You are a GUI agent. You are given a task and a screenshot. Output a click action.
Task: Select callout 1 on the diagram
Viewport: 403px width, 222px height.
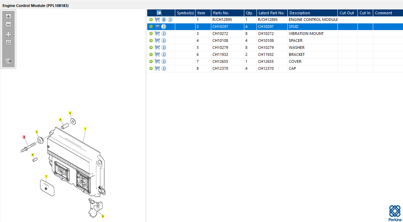pos(85,129)
